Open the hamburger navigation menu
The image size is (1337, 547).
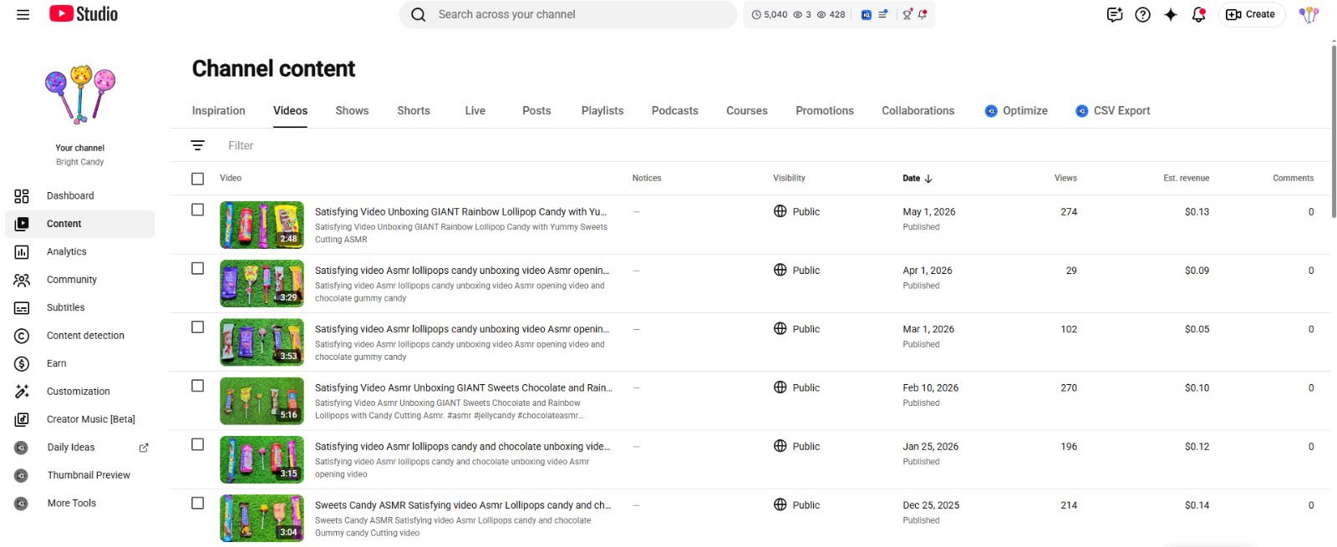[x=23, y=14]
